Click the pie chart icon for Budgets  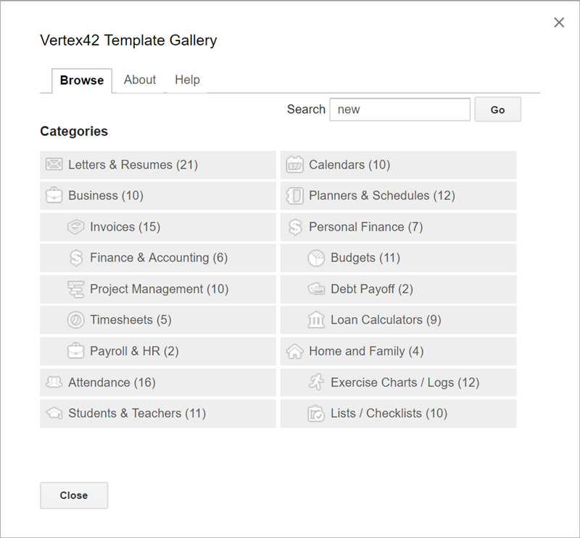[316, 258]
